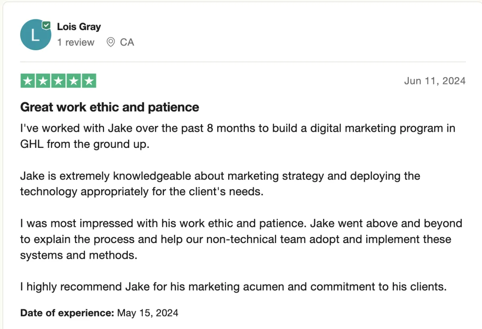Click the paragraph about marketing strategy knowledge

coord(220,184)
